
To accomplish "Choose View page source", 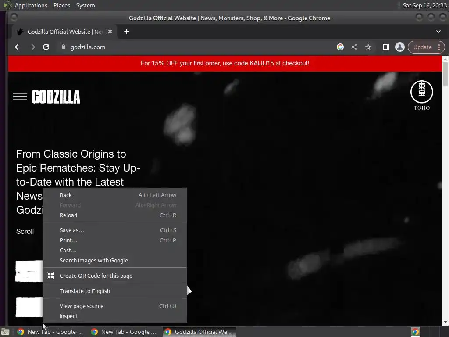I will [114, 306].
